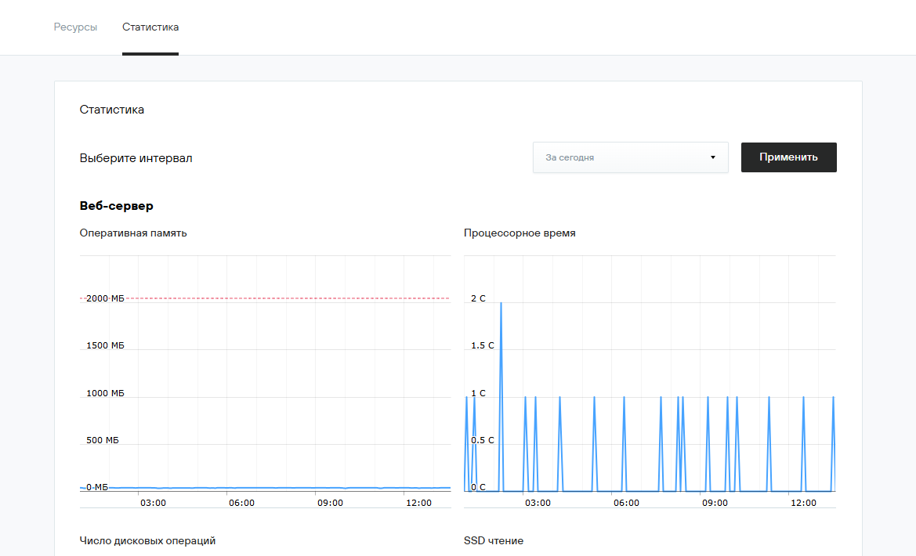Click the 1500 МБ axis label
The height and width of the screenshot is (556, 916).
click(105, 345)
